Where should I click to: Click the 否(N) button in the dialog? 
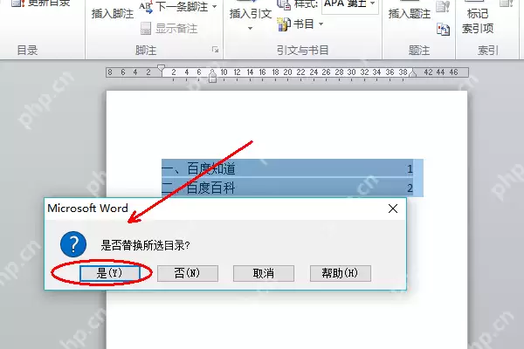click(x=188, y=273)
